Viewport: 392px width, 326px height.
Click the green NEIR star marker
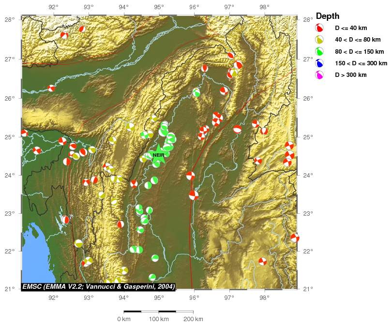tap(159, 155)
